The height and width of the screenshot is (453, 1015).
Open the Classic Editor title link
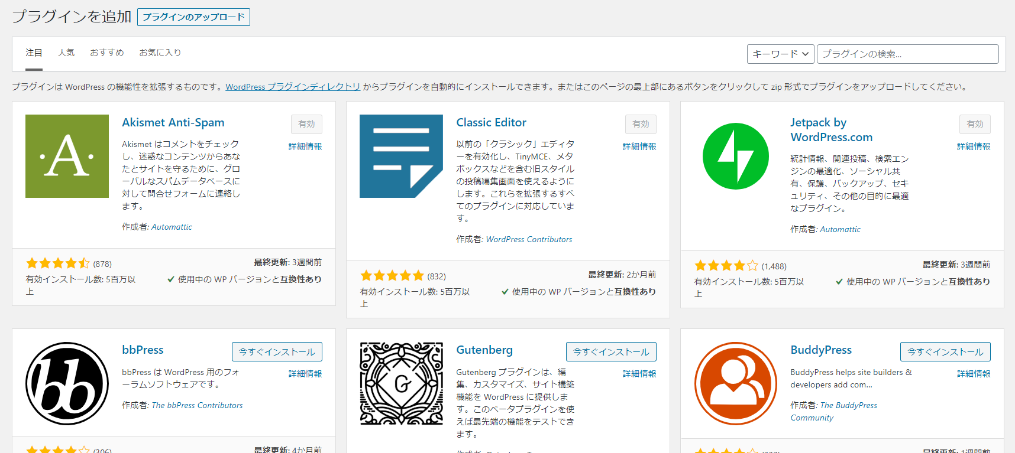click(491, 122)
